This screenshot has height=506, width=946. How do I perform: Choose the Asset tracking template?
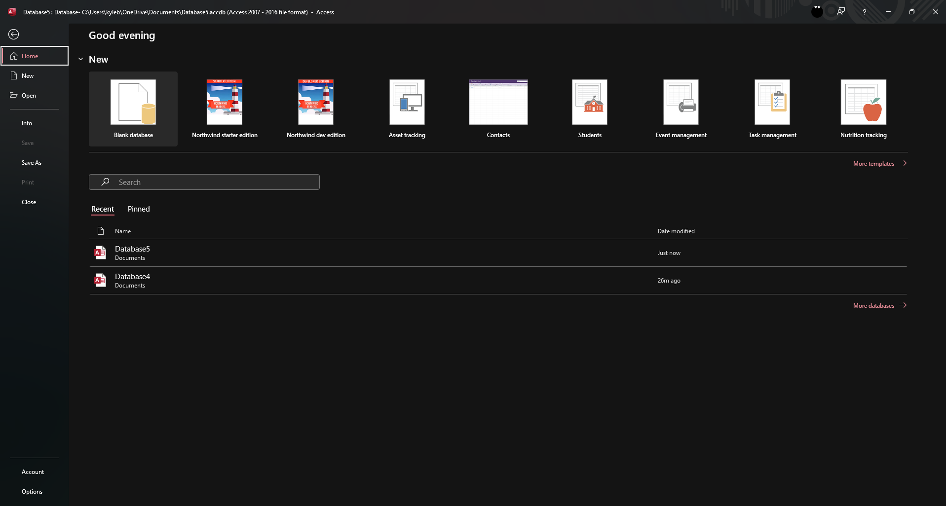pyautogui.click(x=407, y=109)
